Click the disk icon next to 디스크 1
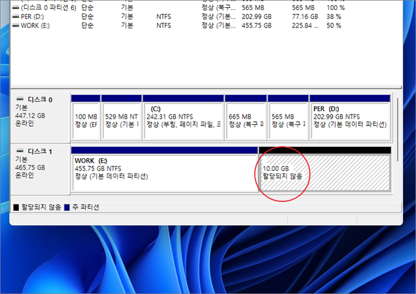Screen dimensions: 416x294 coord(20,151)
